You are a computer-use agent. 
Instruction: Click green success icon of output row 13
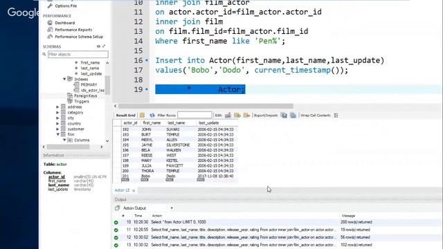116,246
